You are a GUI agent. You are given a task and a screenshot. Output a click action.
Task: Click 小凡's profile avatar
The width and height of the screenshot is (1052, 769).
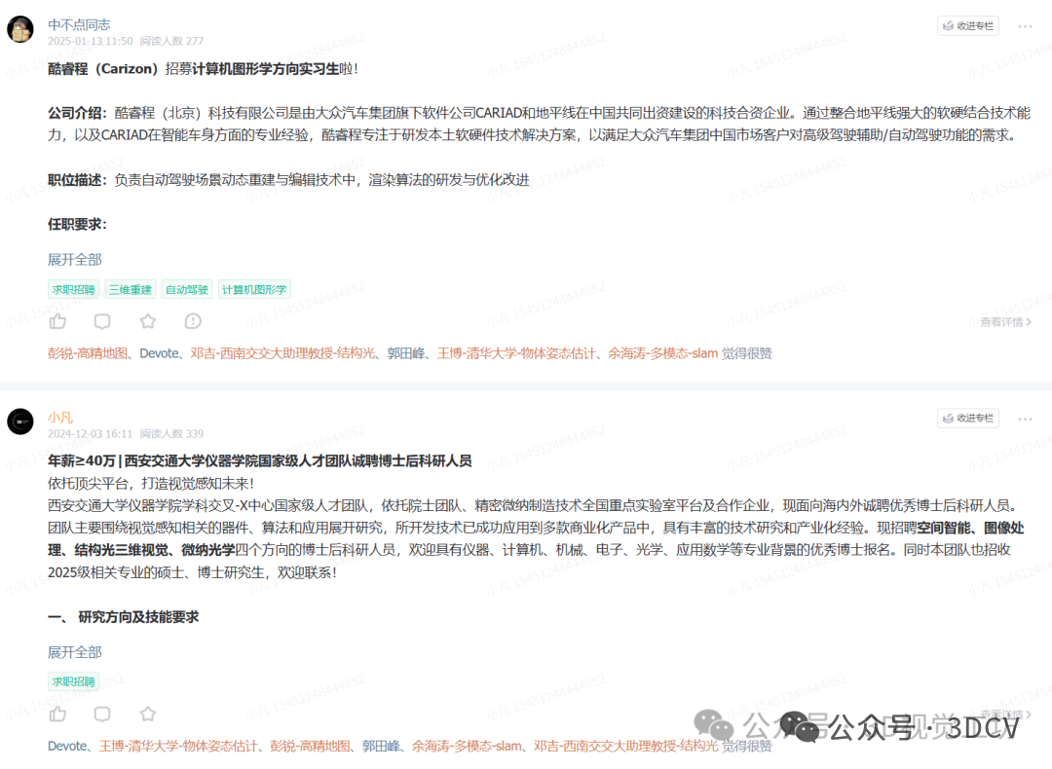coord(20,421)
